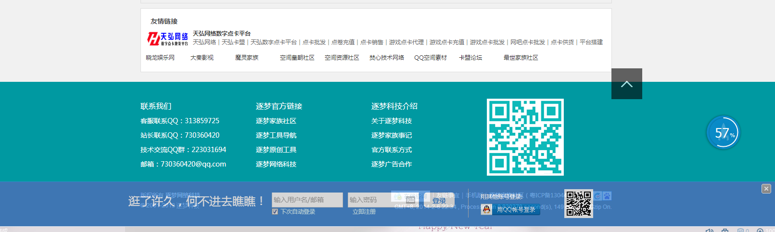
Task: Click the 逐梦官方链接 footer heading
Action: 279,106
